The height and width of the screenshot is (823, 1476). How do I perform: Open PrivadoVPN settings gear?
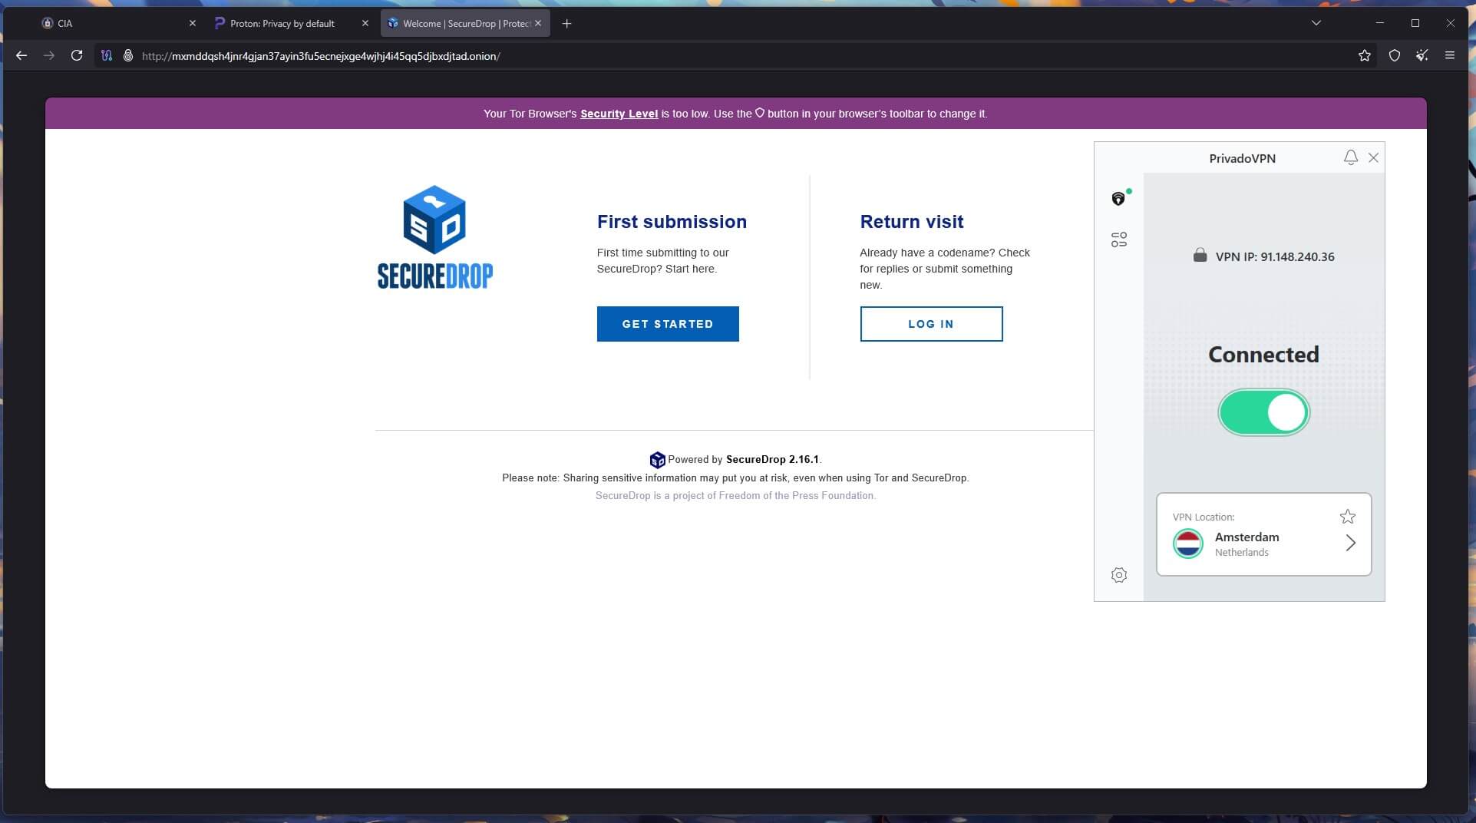1118,575
